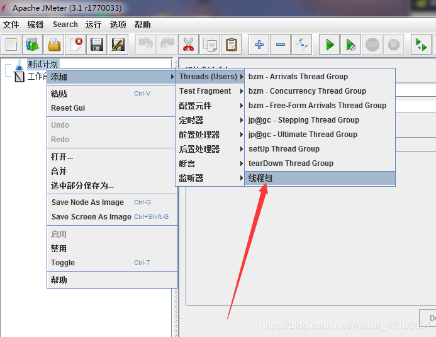The width and height of the screenshot is (436, 337).
Task: Choose 帮助 at context menu bottom
Action: click(112, 280)
